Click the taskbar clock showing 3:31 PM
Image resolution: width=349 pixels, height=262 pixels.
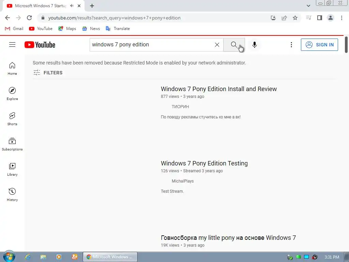click(332, 257)
